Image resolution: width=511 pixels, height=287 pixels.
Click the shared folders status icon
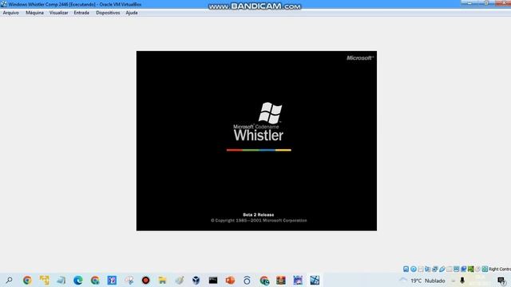(x=449, y=269)
